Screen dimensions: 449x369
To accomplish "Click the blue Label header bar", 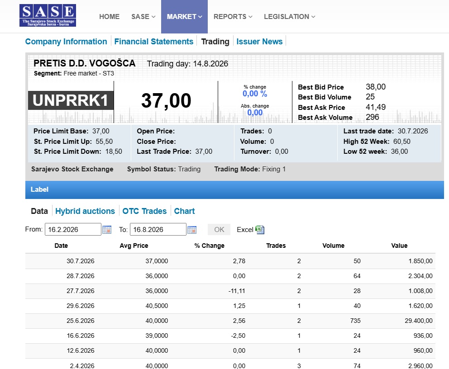I will click(x=234, y=189).
